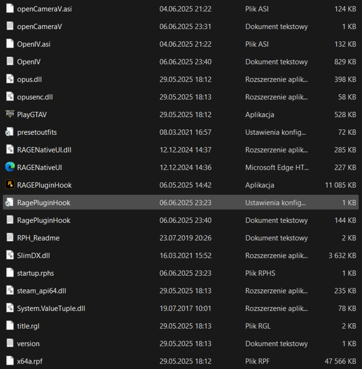Click the 11 085 KB size value
Viewport: 362px width, 369px height.
coord(340,185)
